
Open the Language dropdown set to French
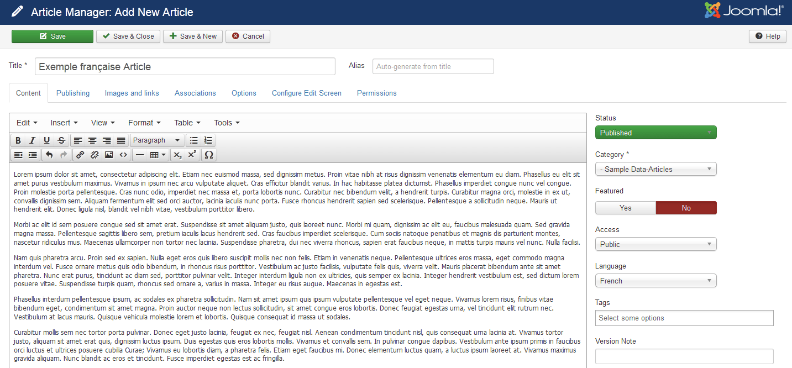pos(655,281)
